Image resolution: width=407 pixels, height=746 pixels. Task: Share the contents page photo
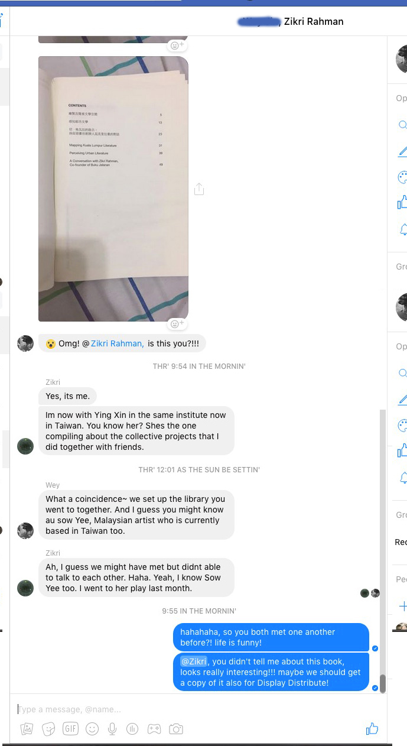[199, 189]
